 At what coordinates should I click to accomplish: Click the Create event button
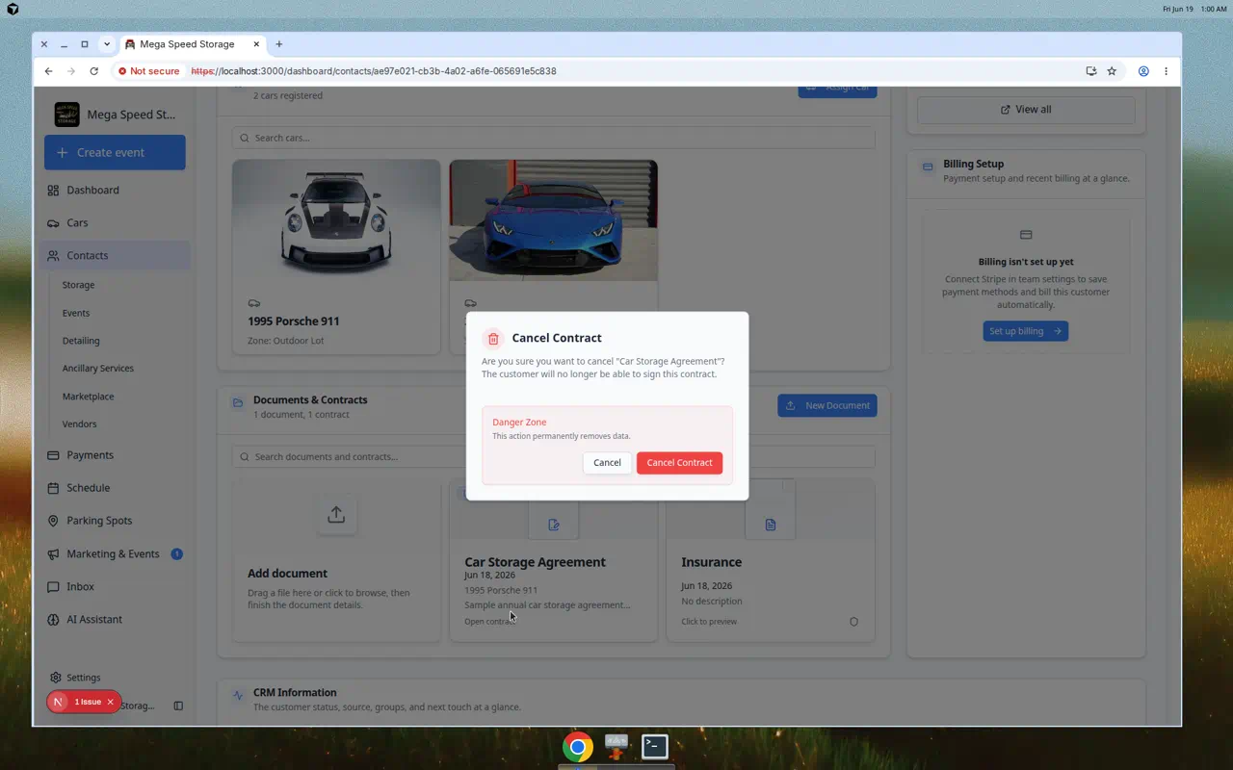pyautogui.click(x=115, y=152)
